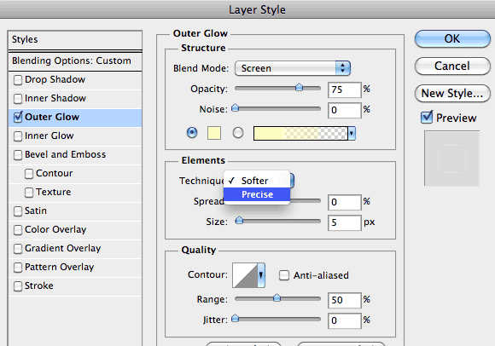Expand the Contour preset arrow
495x346 pixels.
pyautogui.click(x=261, y=275)
